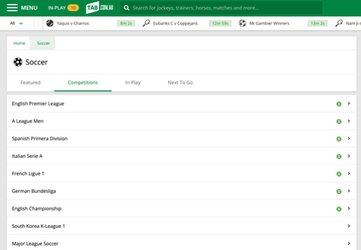Open the All sports filter dropdown
Image resolution: width=361 pixels, height=250 pixels.
[17, 23]
